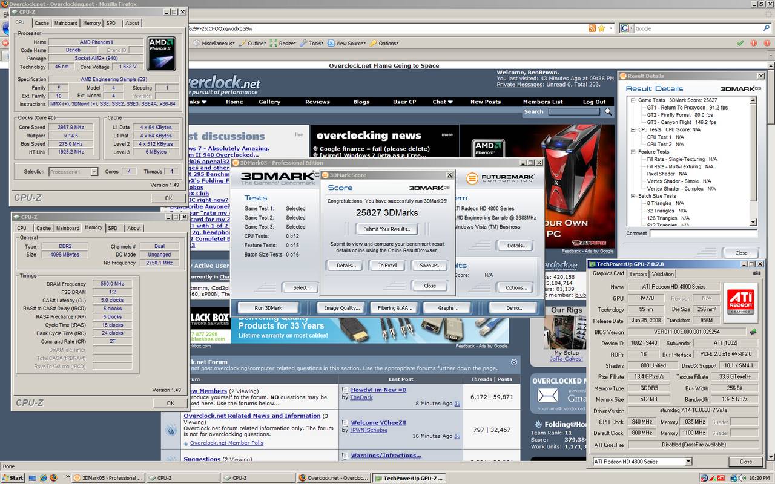Launch Firefox from quick launch bar

tap(53, 477)
